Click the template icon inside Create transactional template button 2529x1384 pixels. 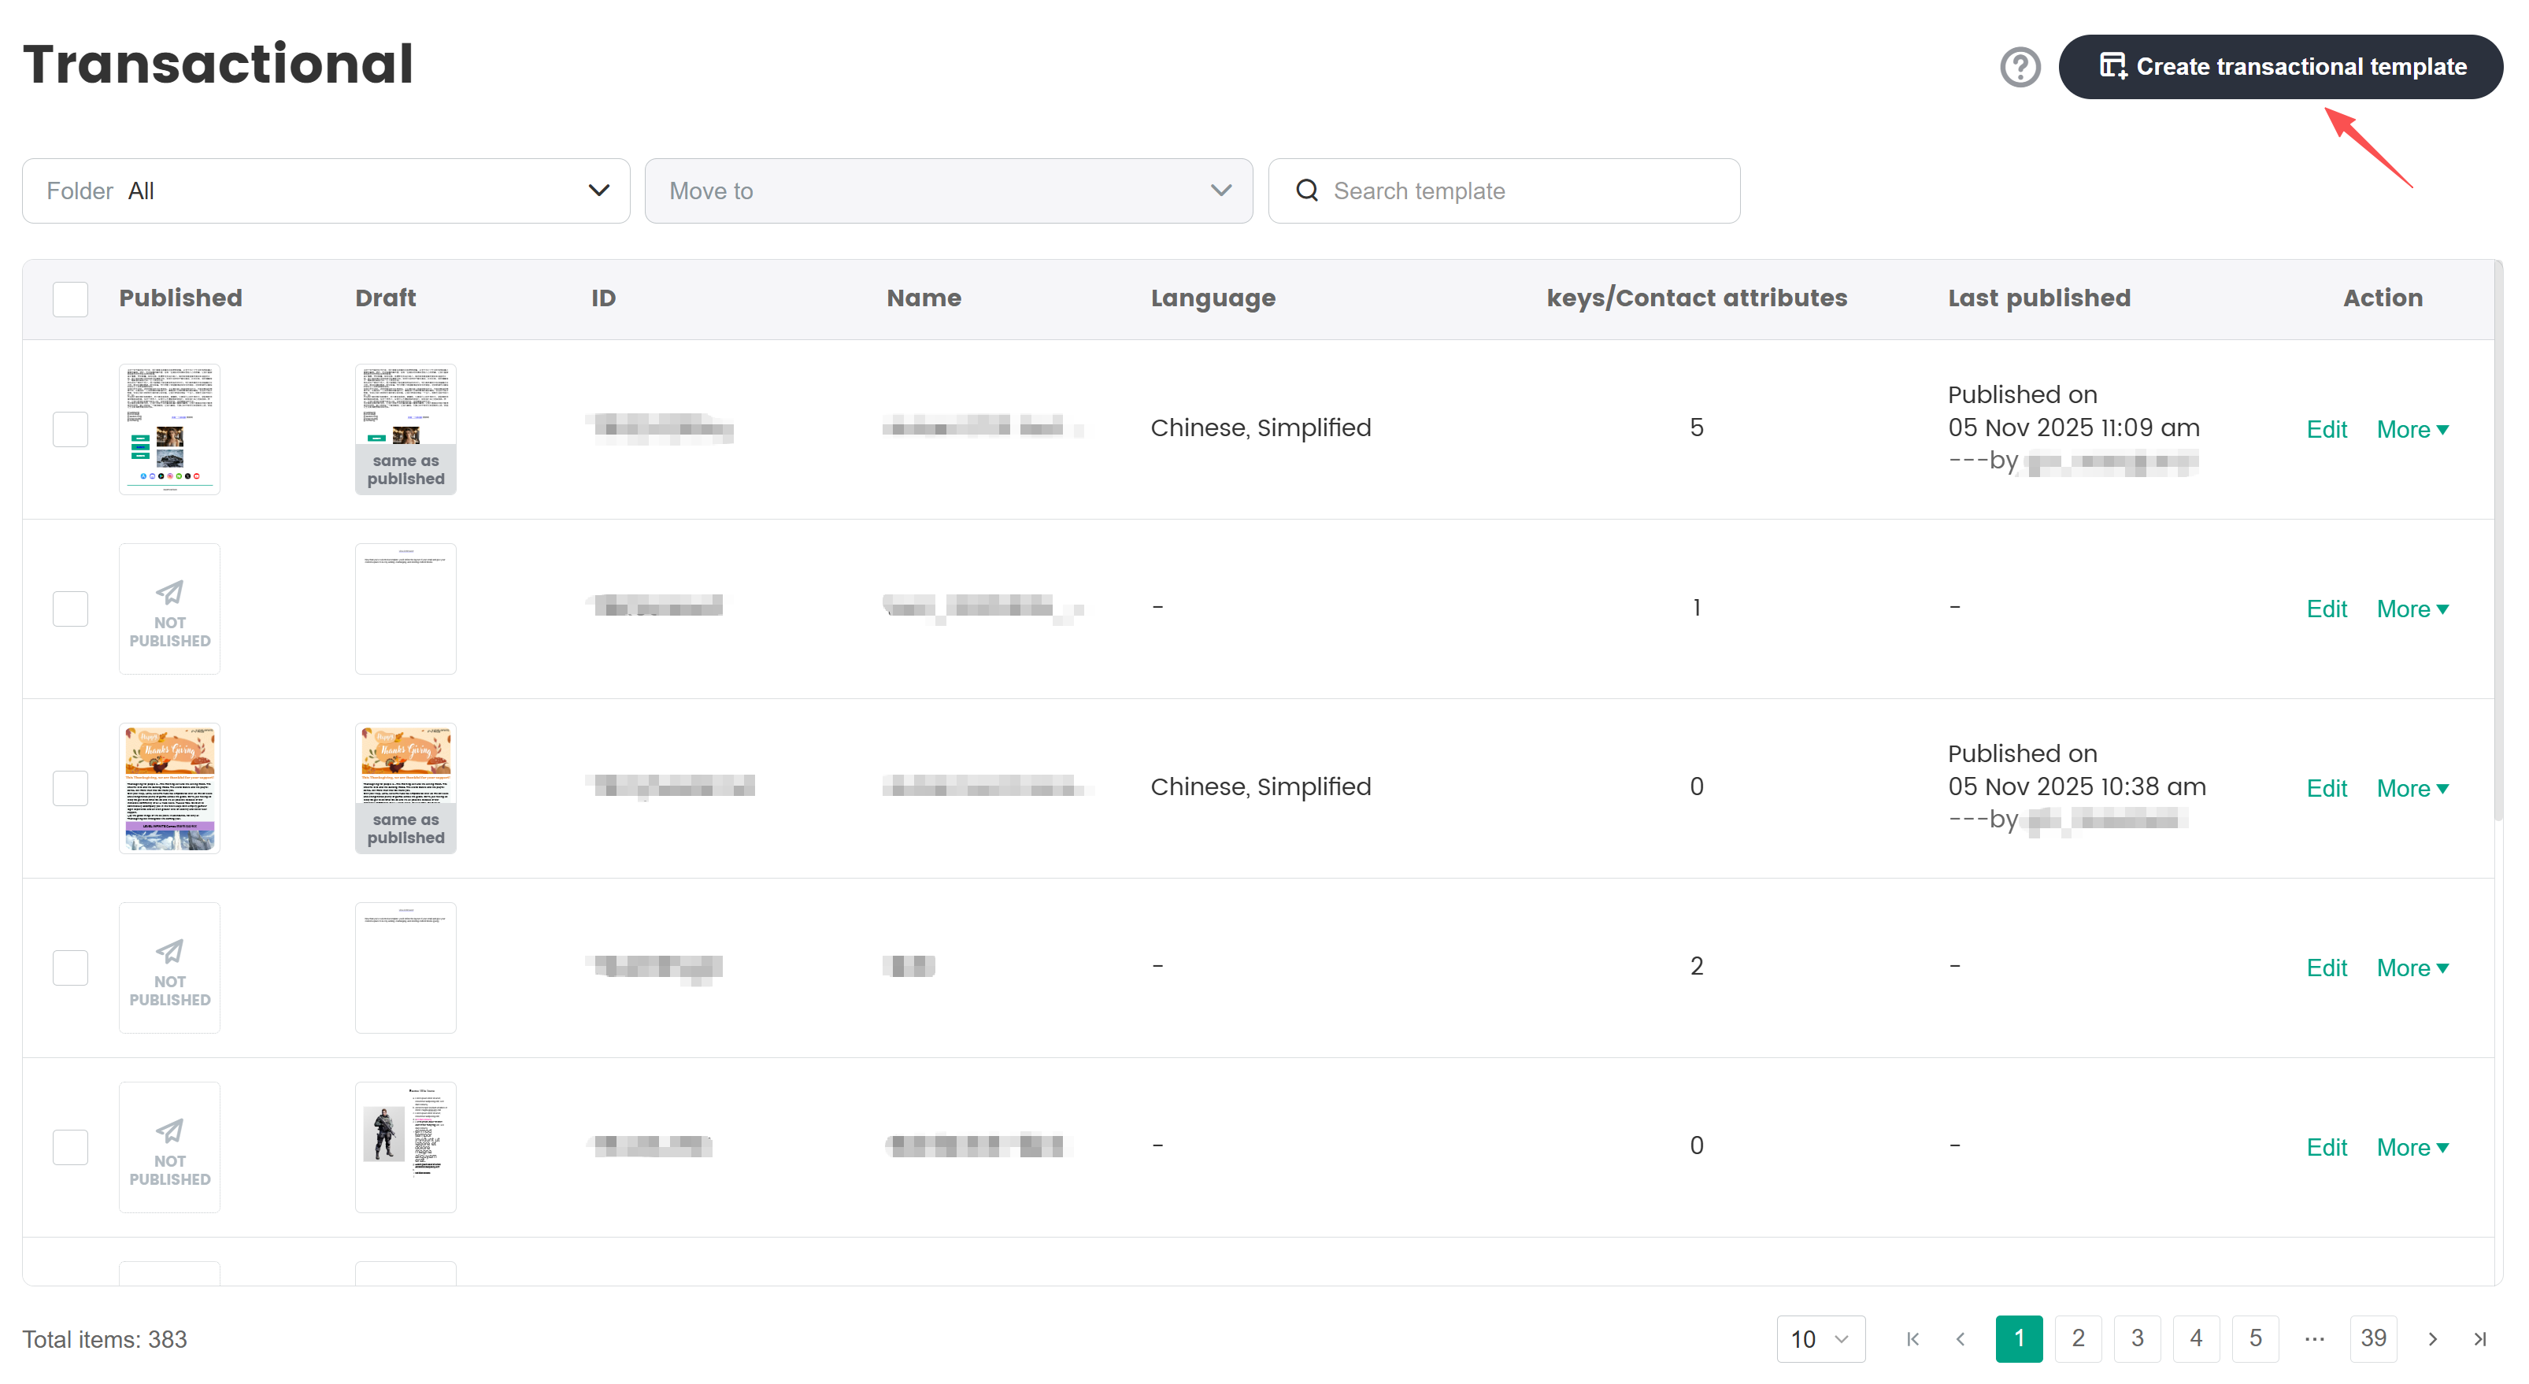point(2111,66)
